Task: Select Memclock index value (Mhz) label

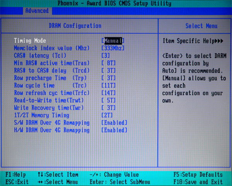Action: coord(52,48)
